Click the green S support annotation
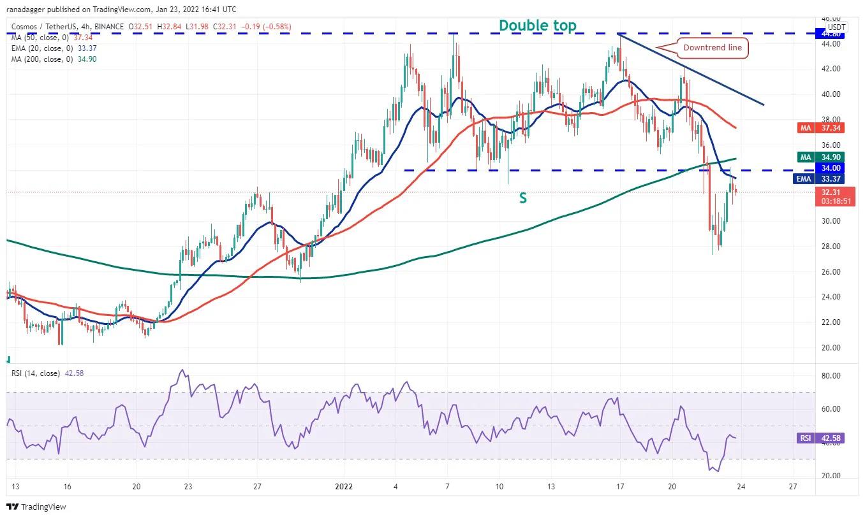 (522, 198)
